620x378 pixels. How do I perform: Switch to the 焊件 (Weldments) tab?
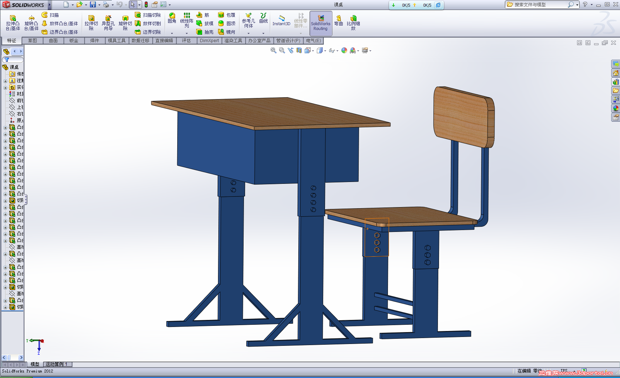coord(94,41)
